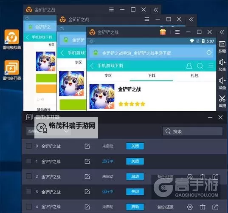Open the three-line menu in 手机游戏下载 bar
Image resolution: width=228 pixels, height=213 pixels.
211,66
